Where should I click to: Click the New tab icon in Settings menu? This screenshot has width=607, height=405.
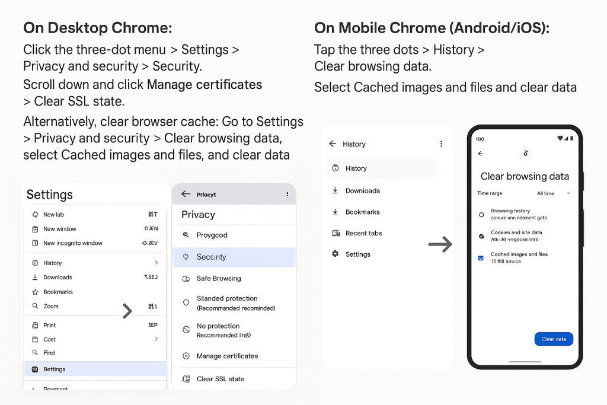click(35, 215)
